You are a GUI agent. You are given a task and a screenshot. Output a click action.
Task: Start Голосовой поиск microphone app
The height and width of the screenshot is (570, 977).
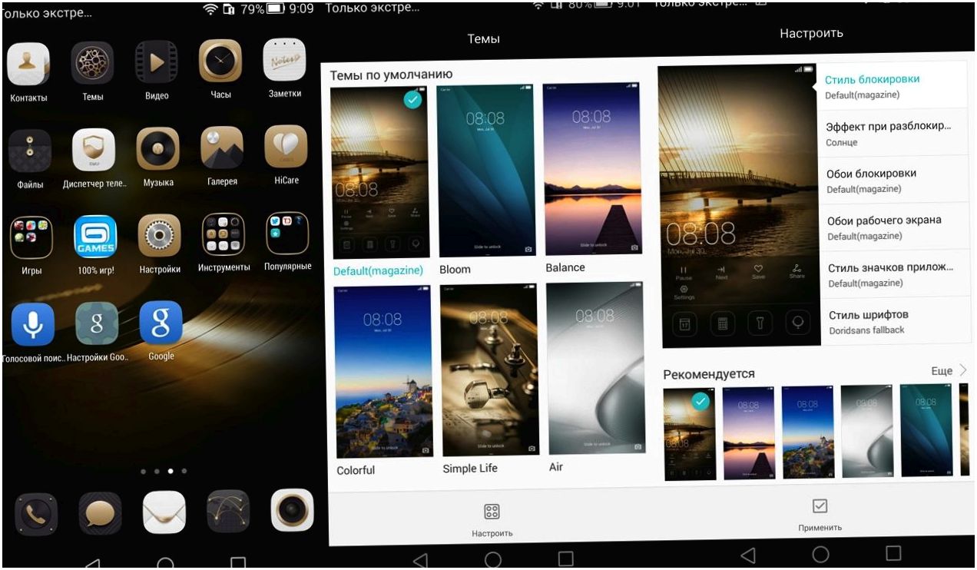pyautogui.click(x=33, y=325)
